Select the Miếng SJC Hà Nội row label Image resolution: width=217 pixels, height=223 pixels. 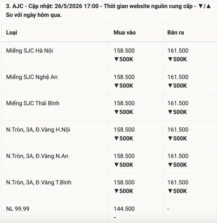pos(29,51)
